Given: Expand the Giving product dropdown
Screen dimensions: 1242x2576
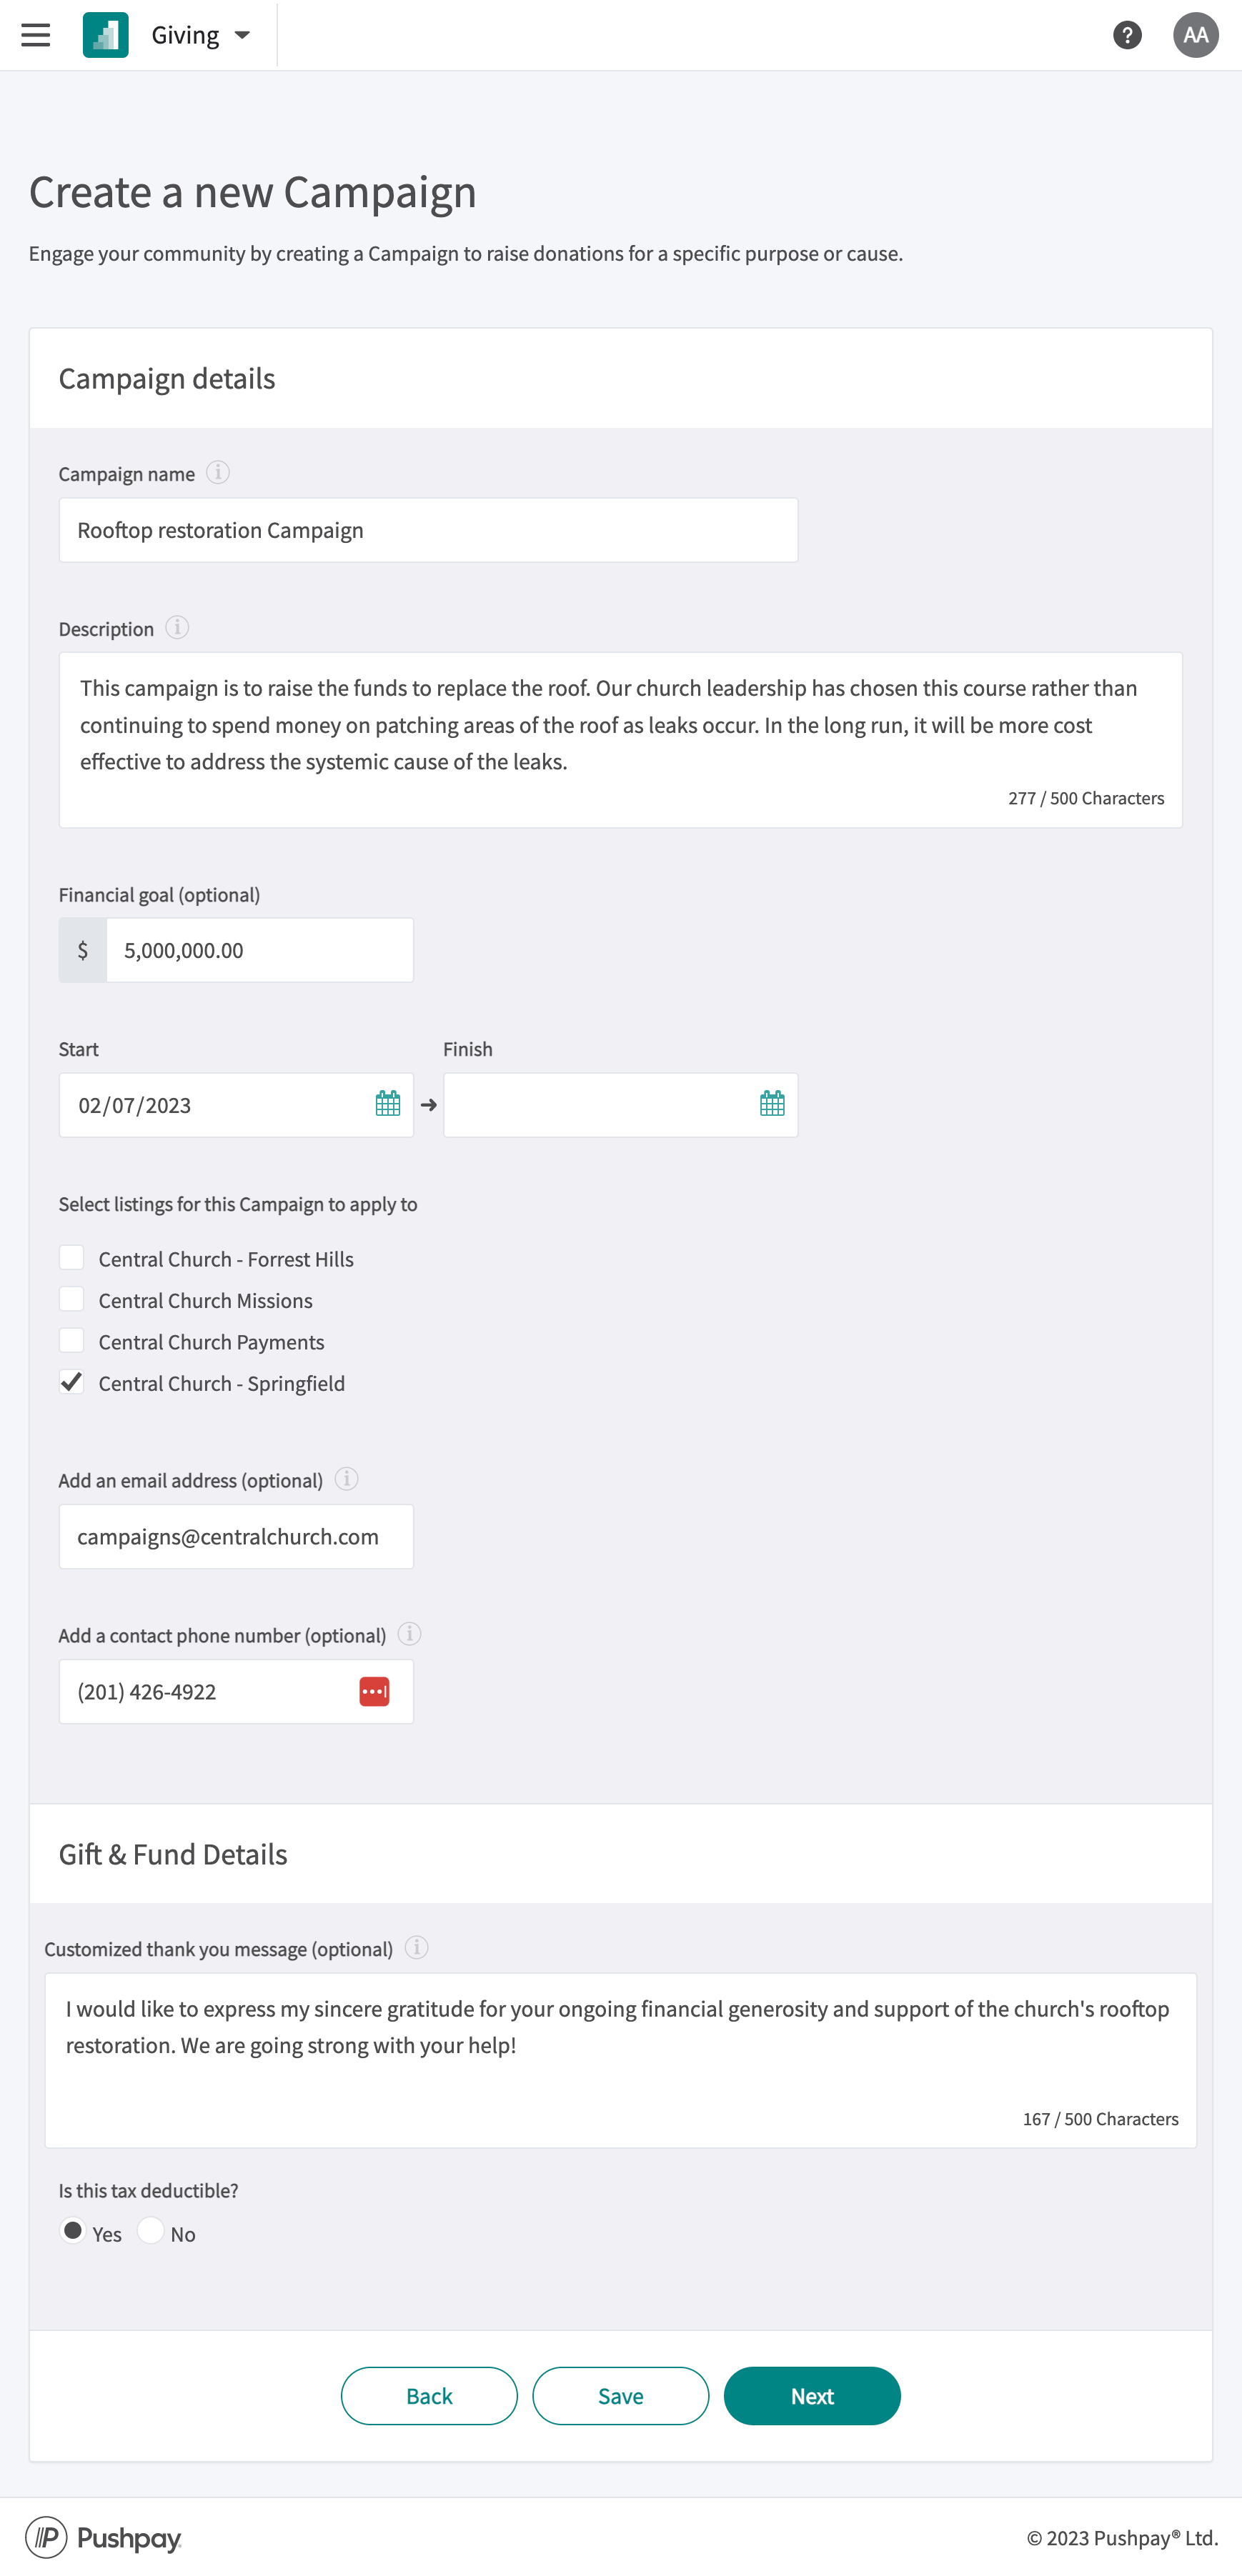Looking at the screenshot, I should click(x=200, y=35).
